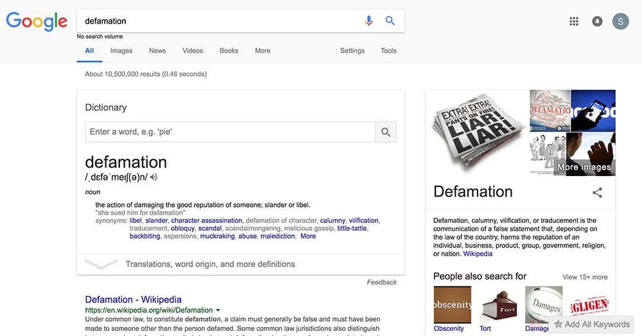The image size is (642, 336).
Task: Open the 'tittle-tattle' synonym link
Action: [x=352, y=228]
